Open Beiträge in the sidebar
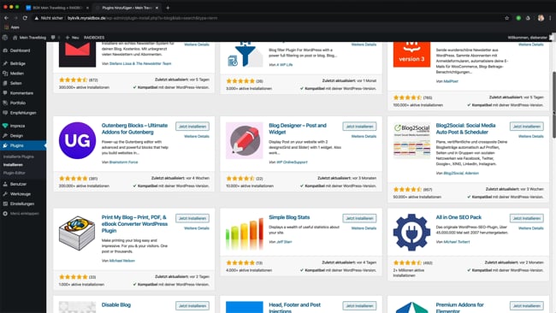 point(17,63)
